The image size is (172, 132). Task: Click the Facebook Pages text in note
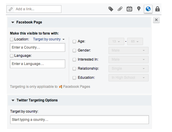point(77,87)
